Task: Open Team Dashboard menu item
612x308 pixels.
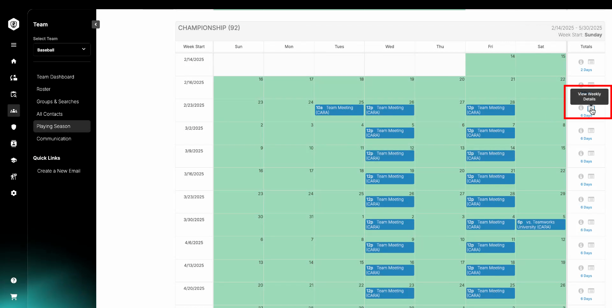Action: 55,77
